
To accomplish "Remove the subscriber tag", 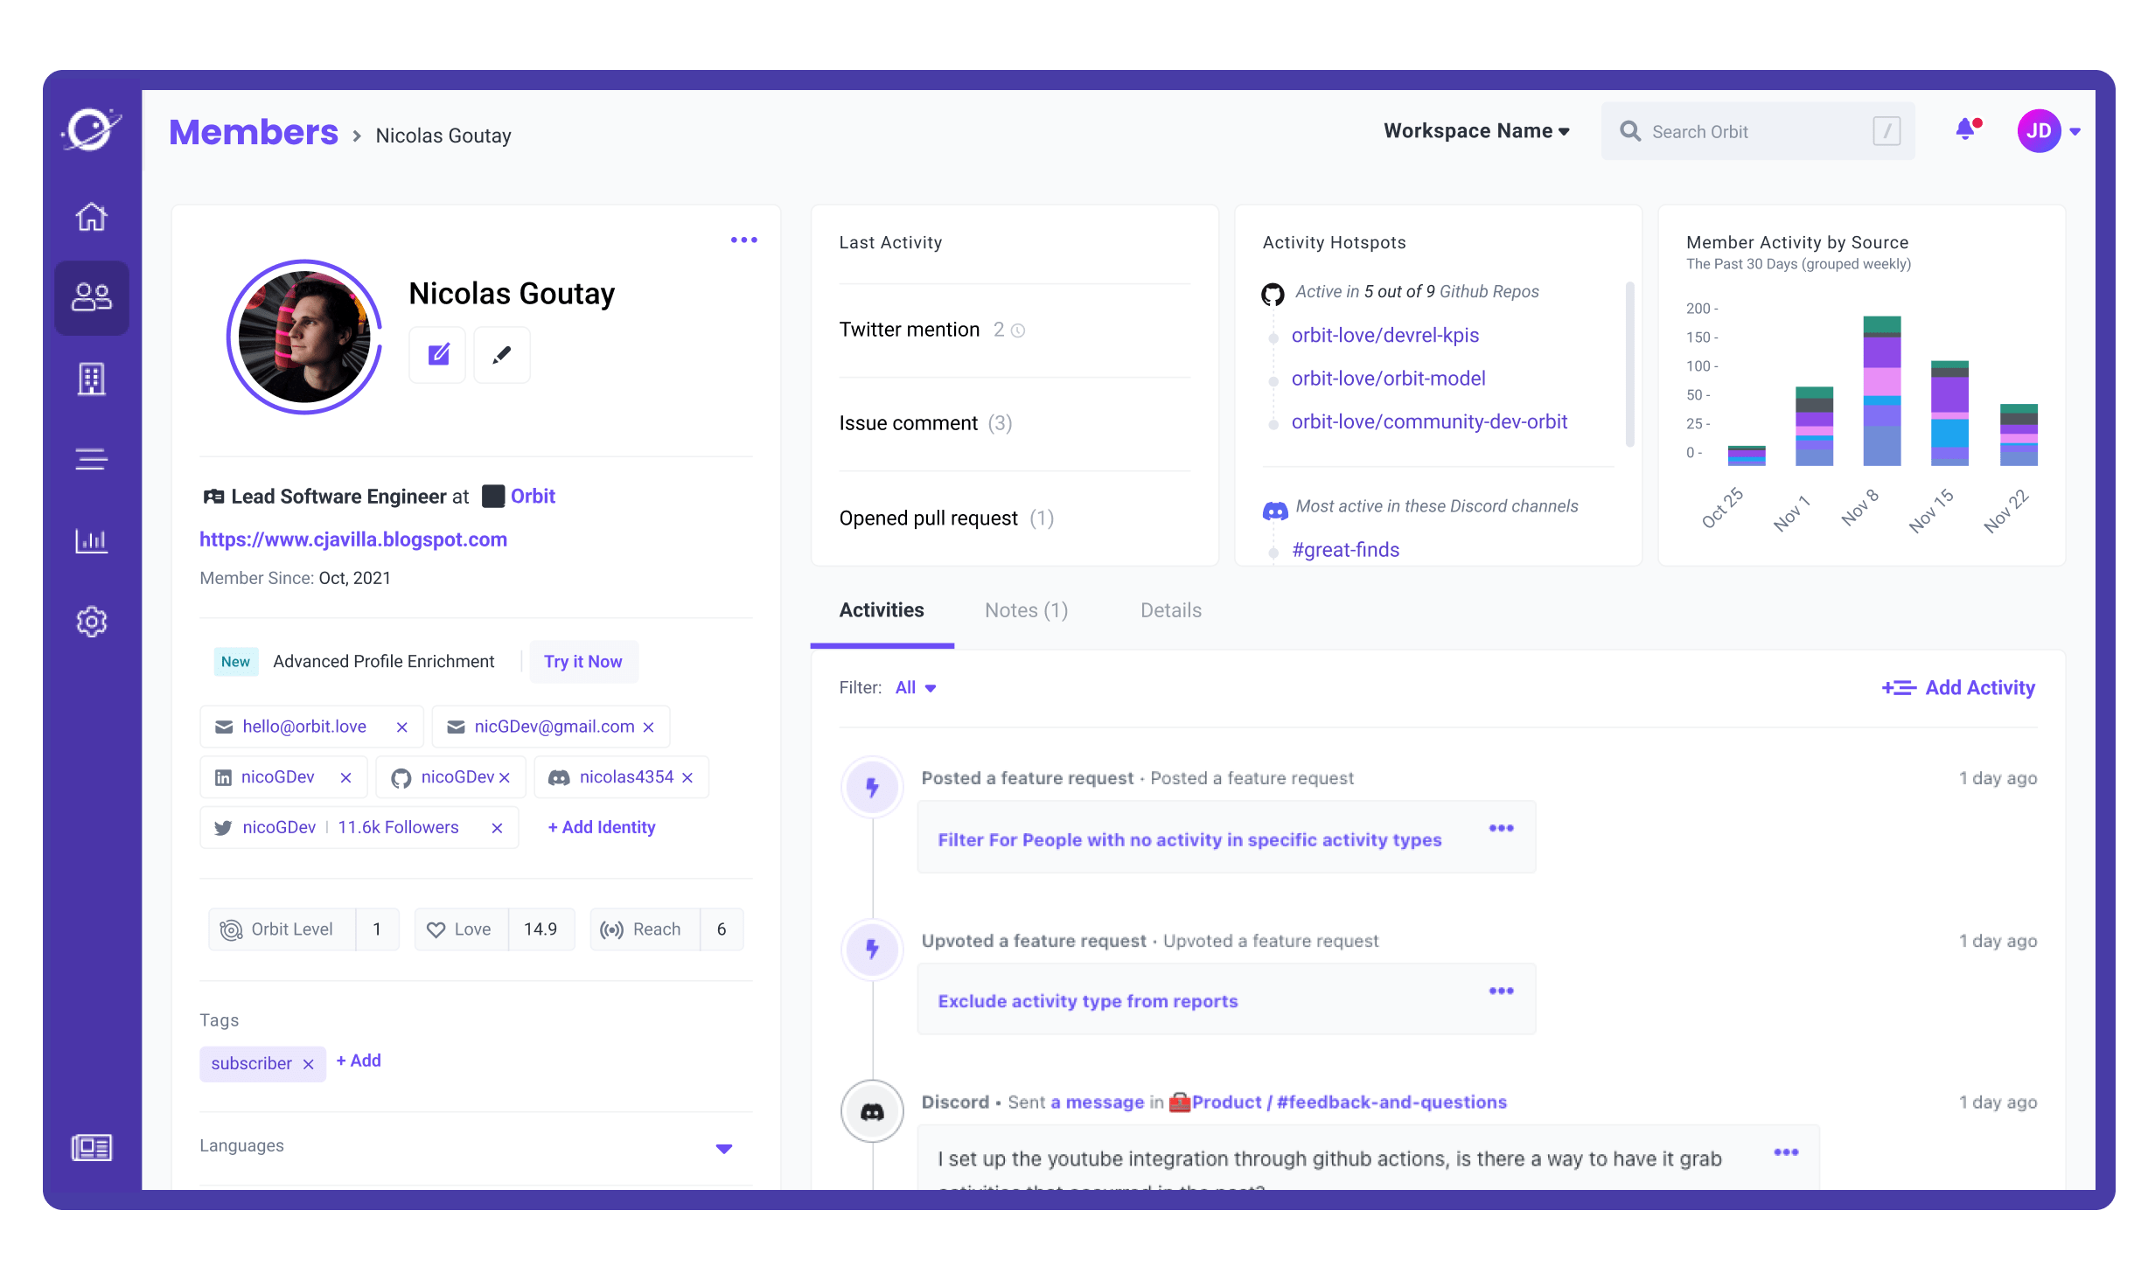I will click(x=308, y=1064).
